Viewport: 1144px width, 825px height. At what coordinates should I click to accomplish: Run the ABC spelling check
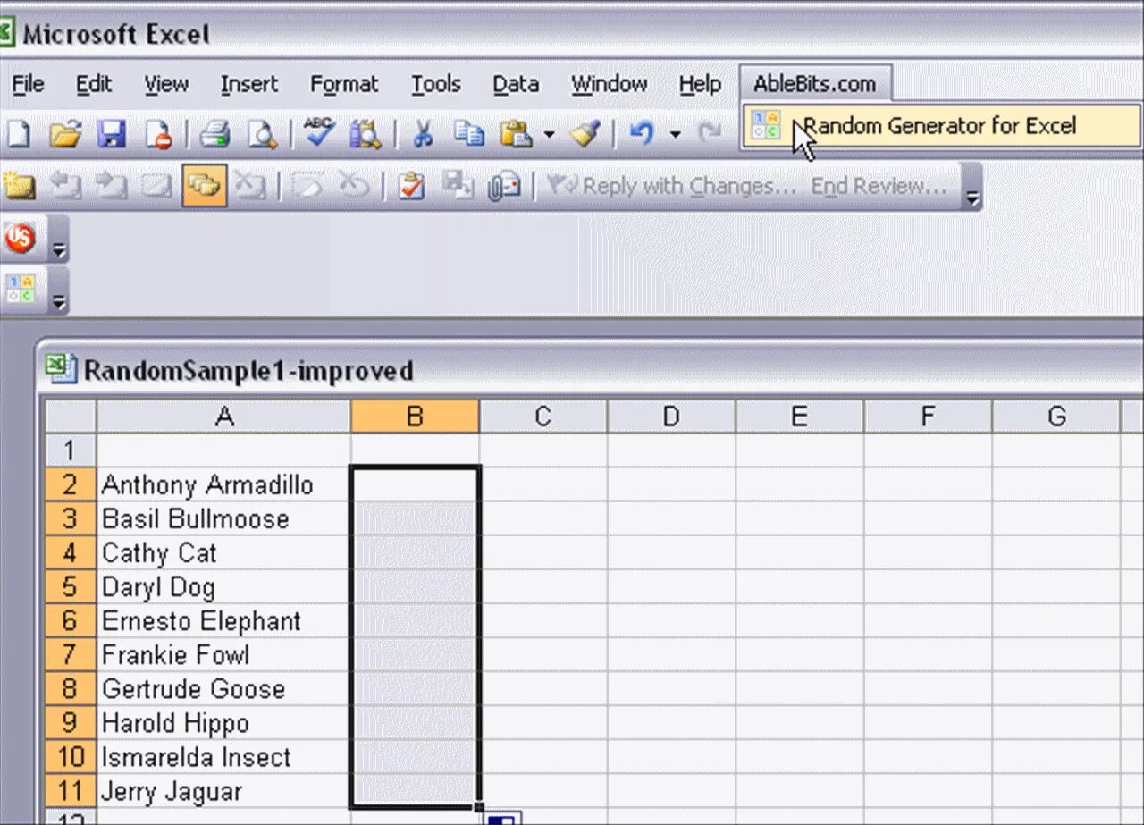tap(319, 132)
